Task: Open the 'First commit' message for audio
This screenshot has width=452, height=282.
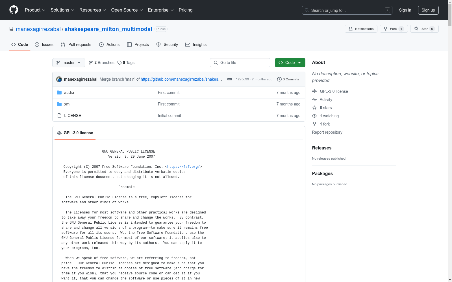Action: coord(169,92)
